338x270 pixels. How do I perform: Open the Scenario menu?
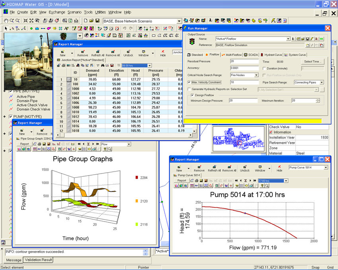pyautogui.click(x=74, y=12)
